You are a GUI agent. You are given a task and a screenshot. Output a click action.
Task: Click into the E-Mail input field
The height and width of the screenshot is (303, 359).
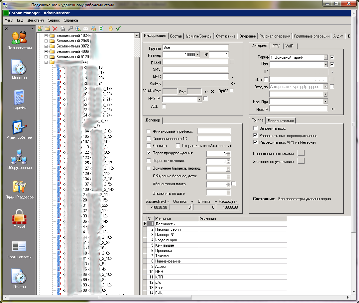click(x=195, y=62)
